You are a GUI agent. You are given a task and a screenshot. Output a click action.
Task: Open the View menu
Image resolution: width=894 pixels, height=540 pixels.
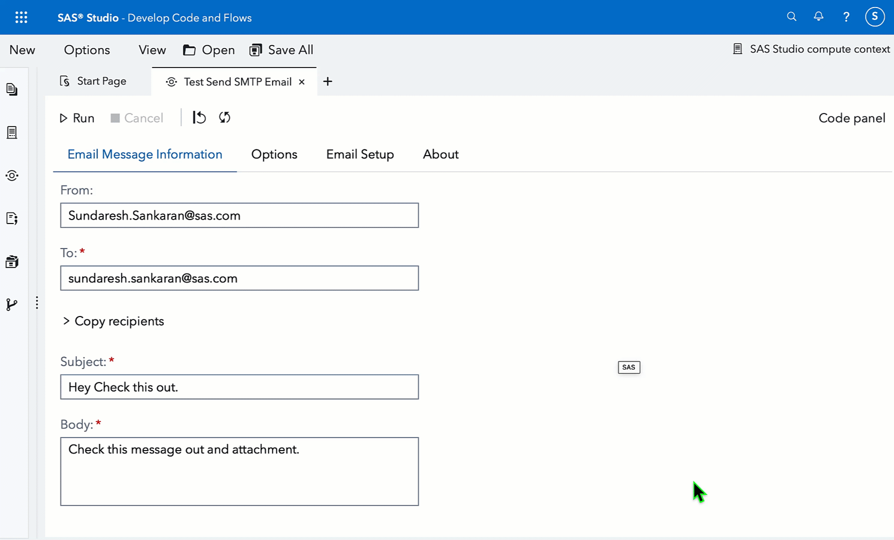[152, 50]
